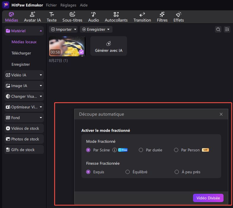Open Photos de stock
Viewport: 233px width, 208px height.
tap(24, 139)
